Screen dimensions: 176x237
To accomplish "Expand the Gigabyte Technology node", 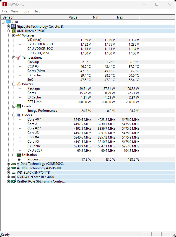I will point(9,27).
